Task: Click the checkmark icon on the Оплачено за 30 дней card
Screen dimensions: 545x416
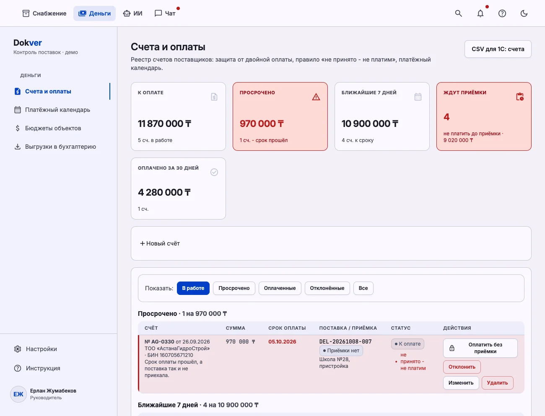Action: [214, 172]
